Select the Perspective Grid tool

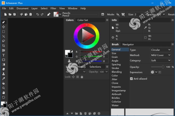click(4, 50)
